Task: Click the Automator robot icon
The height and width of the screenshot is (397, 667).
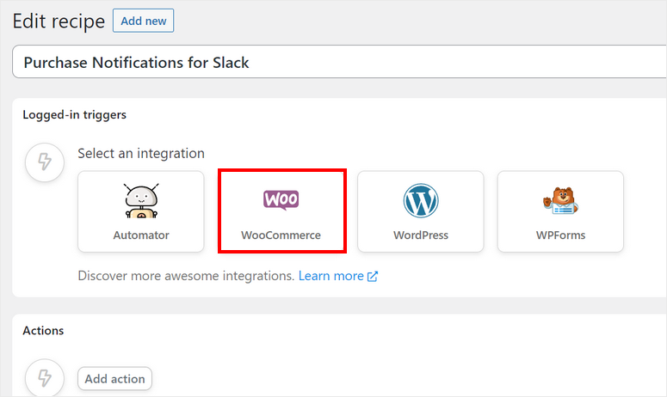Action: pyautogui.click(x=141, y=201)
